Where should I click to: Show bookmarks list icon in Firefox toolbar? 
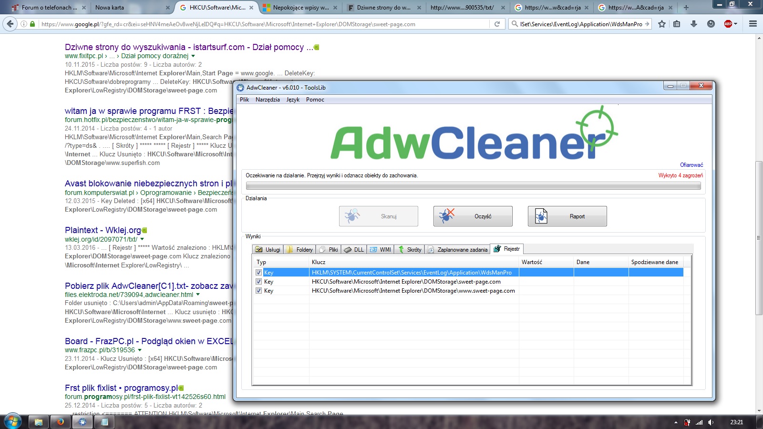coord(677,24)
